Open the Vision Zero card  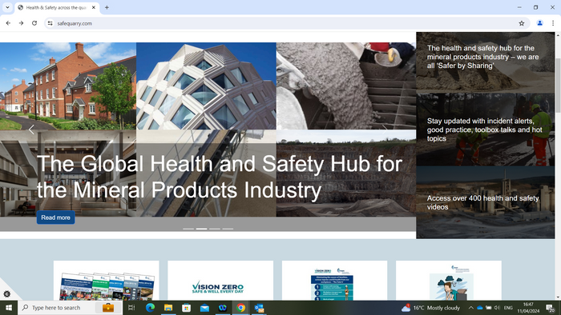[x=220, y=281]
